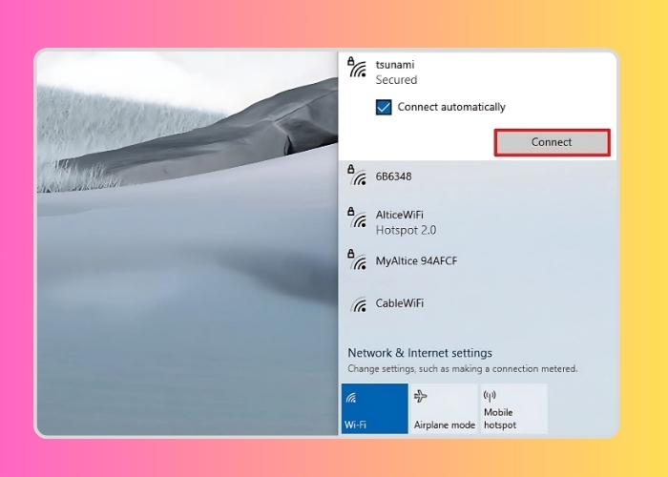Enable Airplane mode tile

[444, 409]
